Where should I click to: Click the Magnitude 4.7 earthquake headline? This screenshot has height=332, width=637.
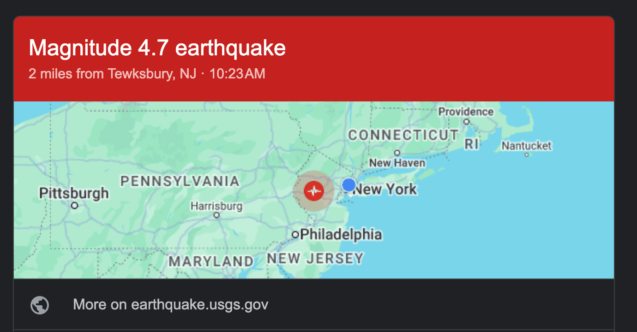[157, 48]
